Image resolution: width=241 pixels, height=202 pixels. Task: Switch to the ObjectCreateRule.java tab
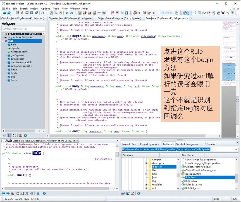[x=120, y=18]
